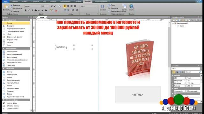The width and height of the screenshot is (204, 114).
Task: Click the Вырезать cut button
Action: 16,5
